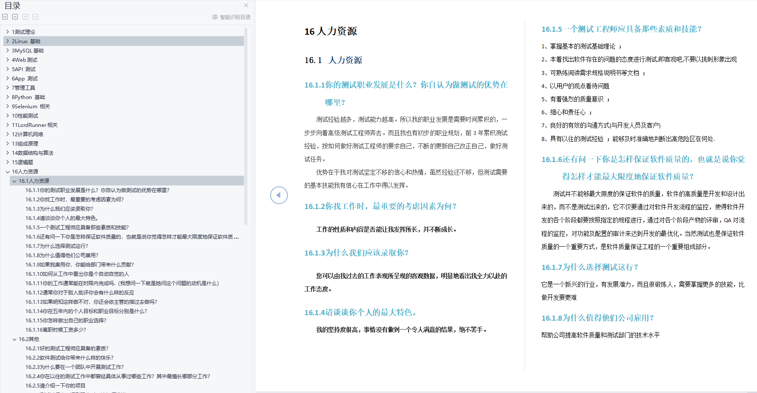Click page heading 16.1.2你找工作时，最重要的考虑因素为何
The image size is (757, 393).
(380, 206)
